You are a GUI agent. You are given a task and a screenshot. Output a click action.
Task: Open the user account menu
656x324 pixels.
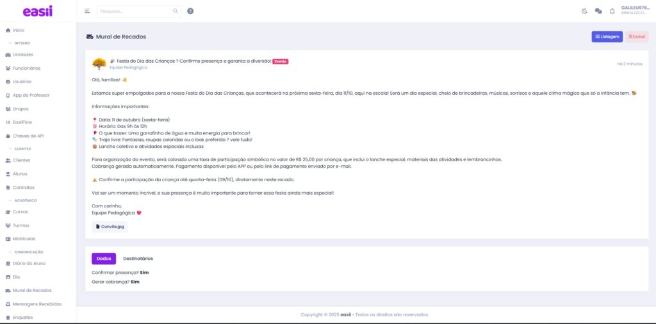point(635,10)
